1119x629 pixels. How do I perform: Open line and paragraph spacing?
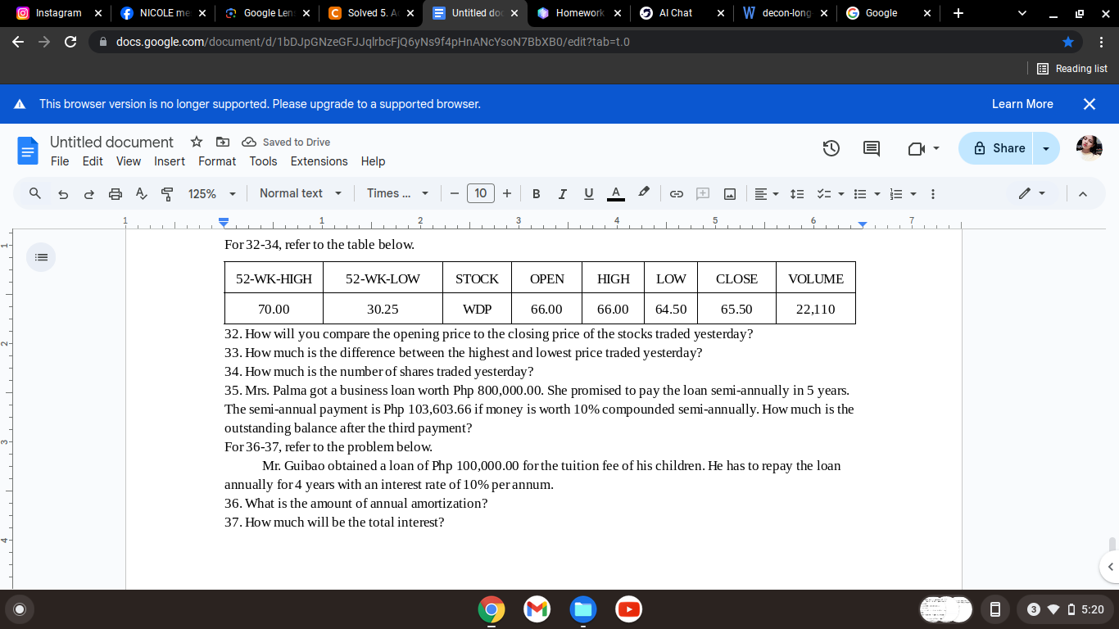[x=796, y=194]
